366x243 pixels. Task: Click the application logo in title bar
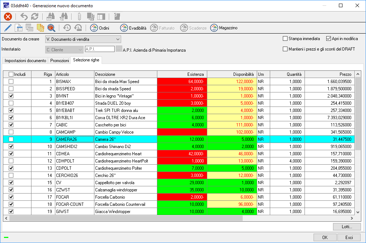5,5
